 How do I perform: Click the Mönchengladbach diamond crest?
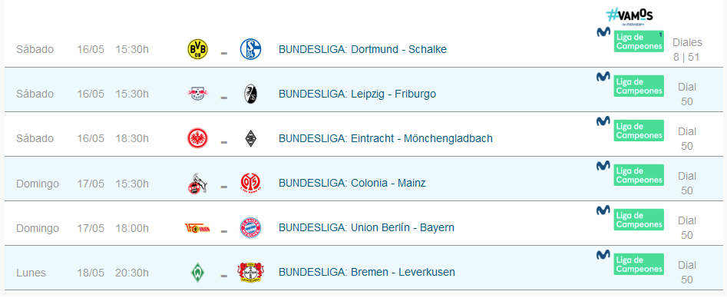[250, 138]
